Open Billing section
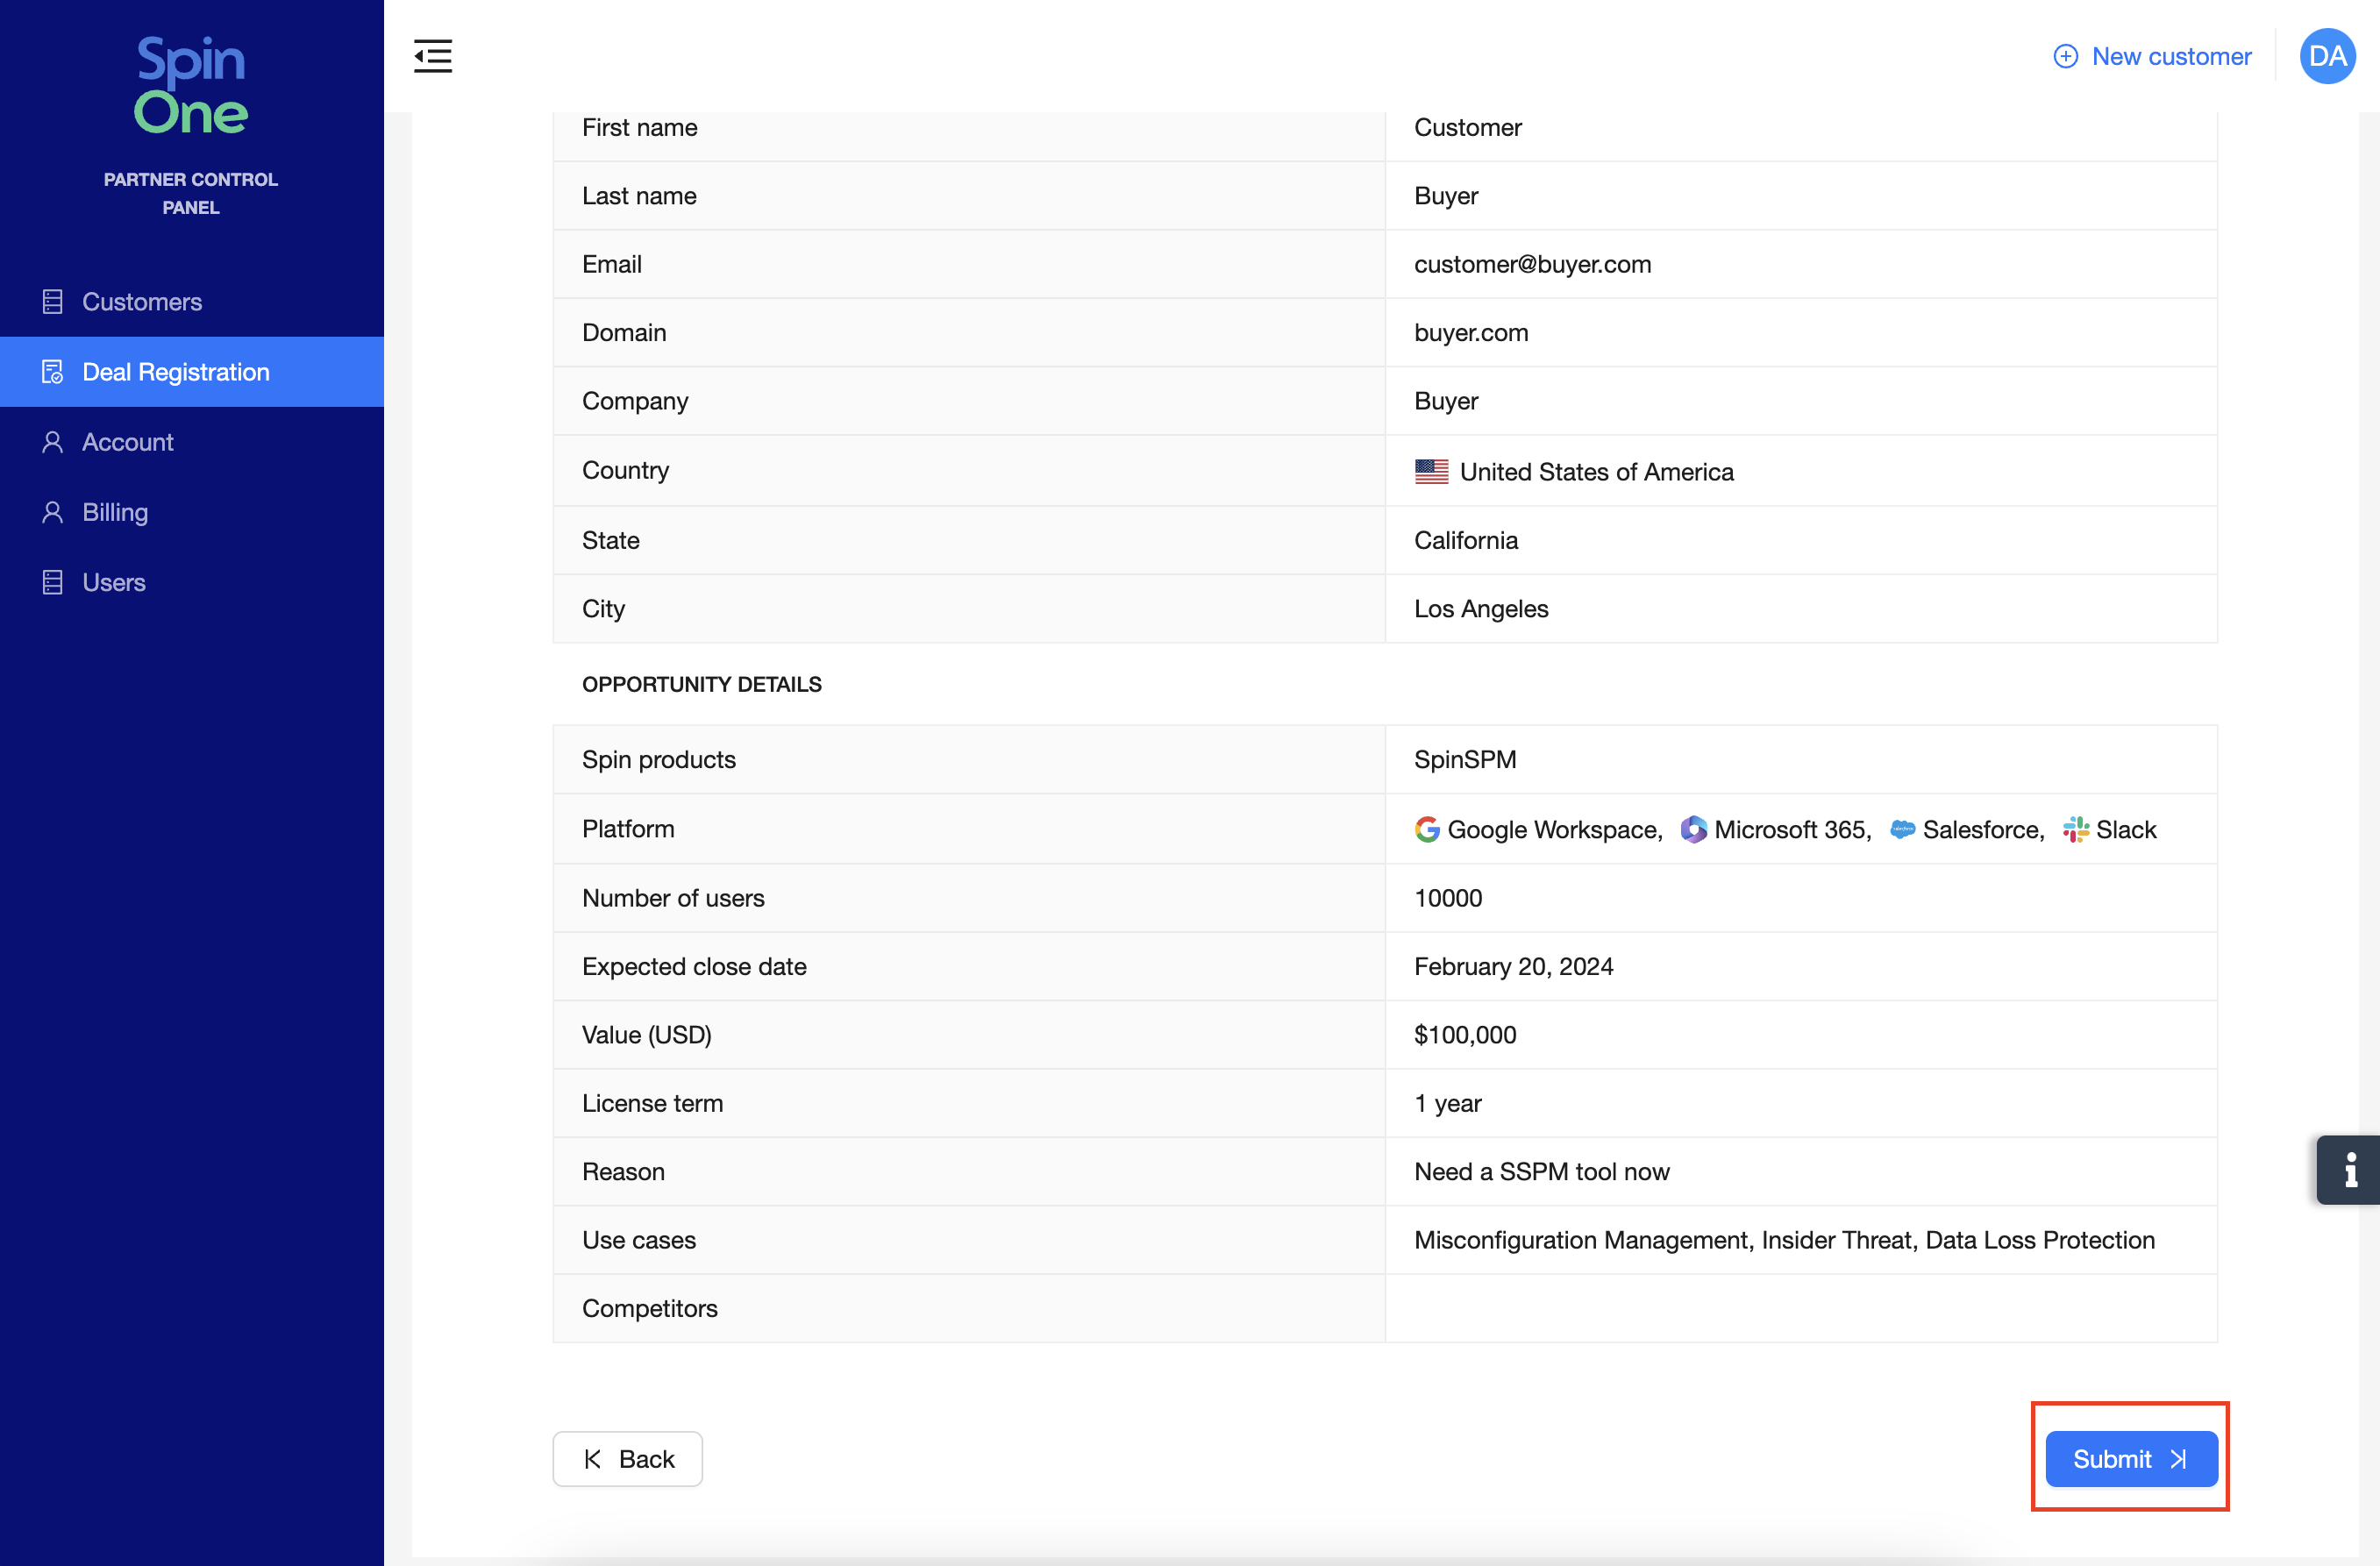Image resolution: width=2380 pixels, height=1566 pixels. coord(192,512)
